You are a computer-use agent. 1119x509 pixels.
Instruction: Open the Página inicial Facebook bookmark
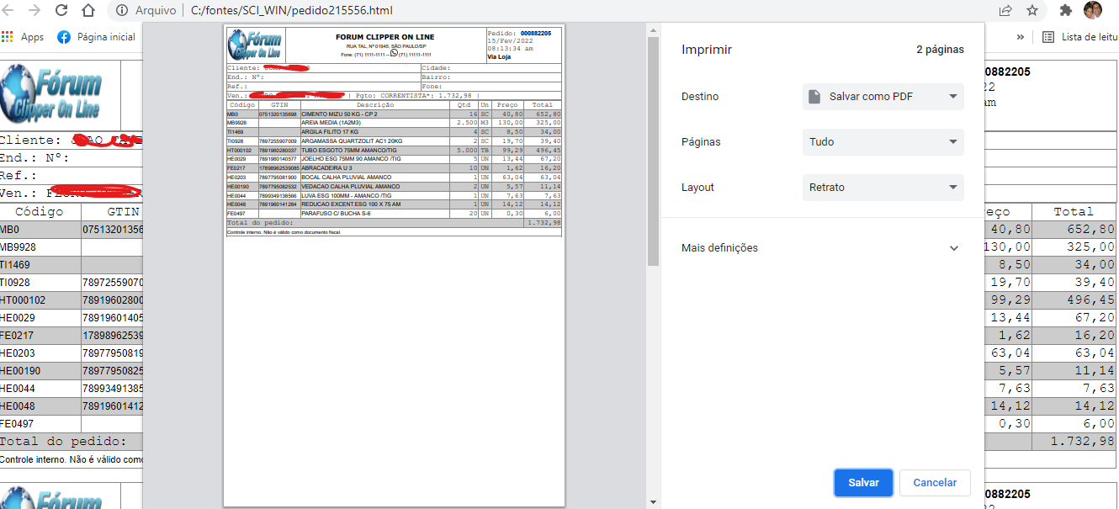(x=96, y=37)
